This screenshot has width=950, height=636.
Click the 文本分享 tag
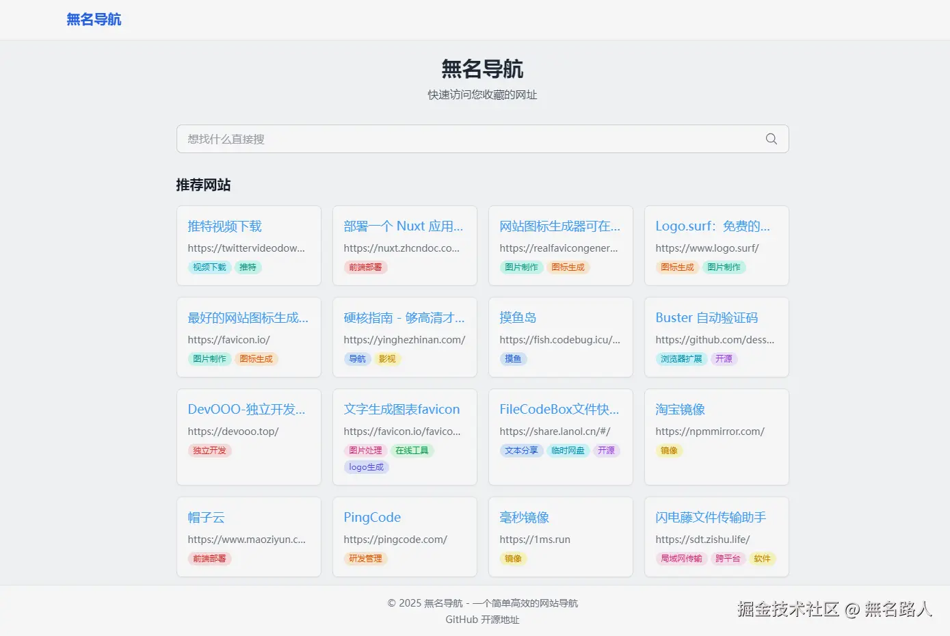[521, 451]
